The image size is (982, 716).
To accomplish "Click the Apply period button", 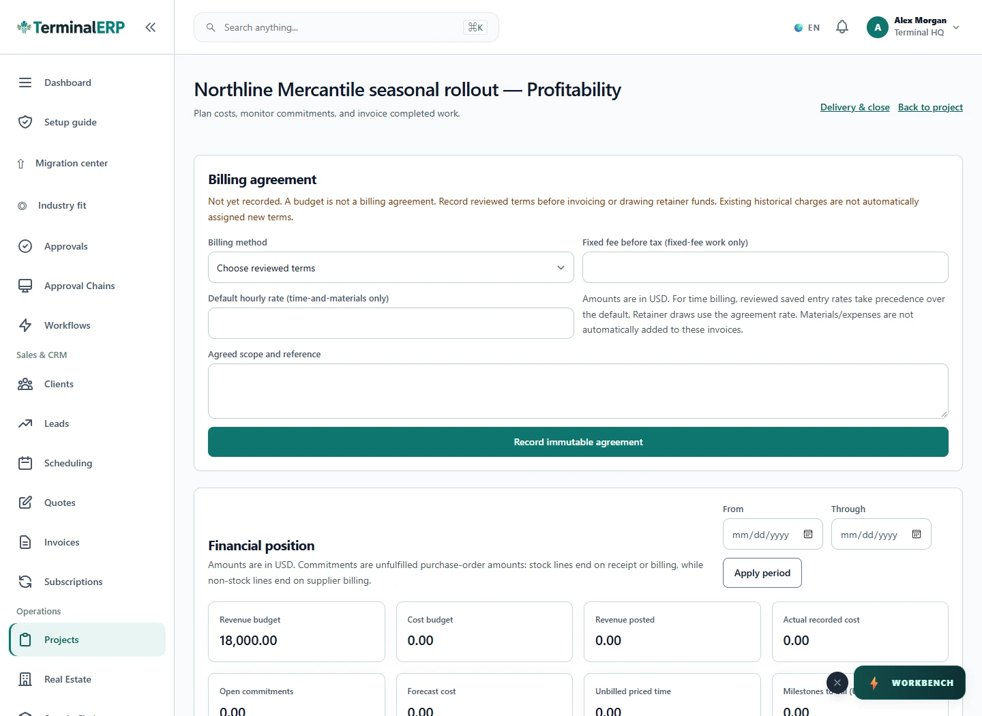I will coord(762,573).
